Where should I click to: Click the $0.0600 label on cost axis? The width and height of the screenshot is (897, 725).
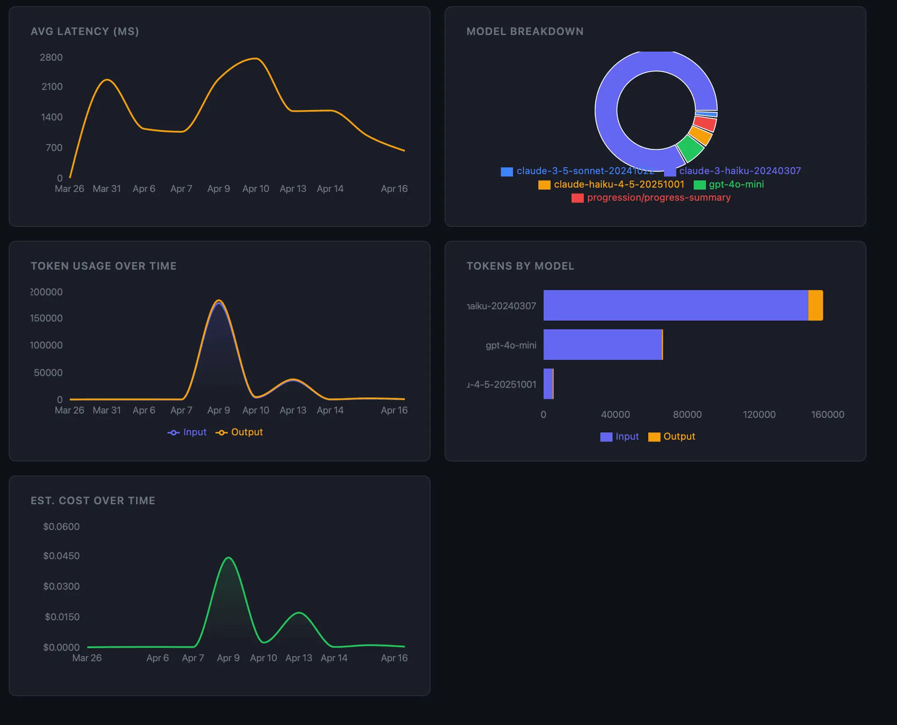(61, 527)
